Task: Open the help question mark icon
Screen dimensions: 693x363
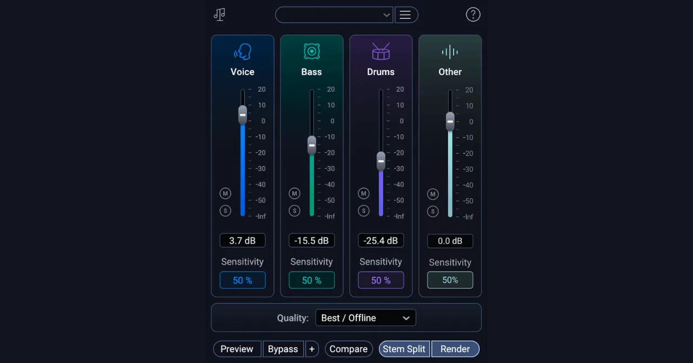Action: pyautogui.click(x=473, y=15)
